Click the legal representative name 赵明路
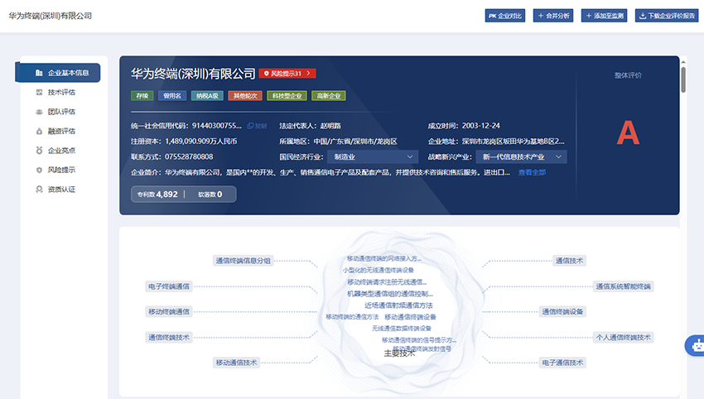This screenshot has width=704, height=399. (330, 126)
